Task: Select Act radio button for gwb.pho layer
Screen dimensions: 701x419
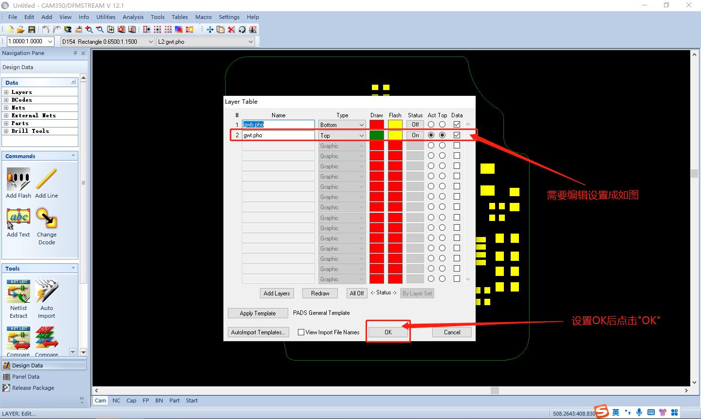Action: 431,125
